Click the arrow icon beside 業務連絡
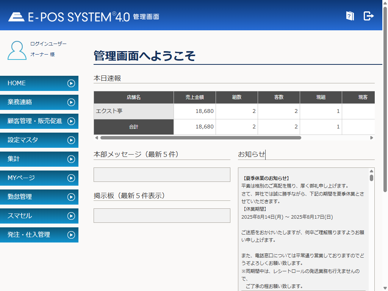 click(x=71, y=102)
